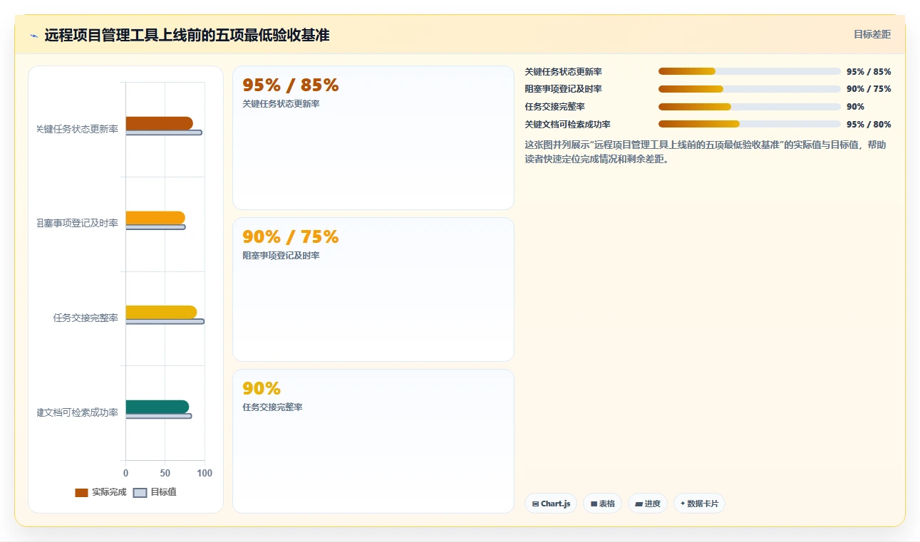Click the 任务交接完整率 progress bar

[x=750, y=107]
